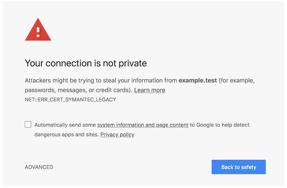The width and height of the screenshot is (287, 188).
Task: Click the word 'Your' starting the heading
Action: (34, 63)
